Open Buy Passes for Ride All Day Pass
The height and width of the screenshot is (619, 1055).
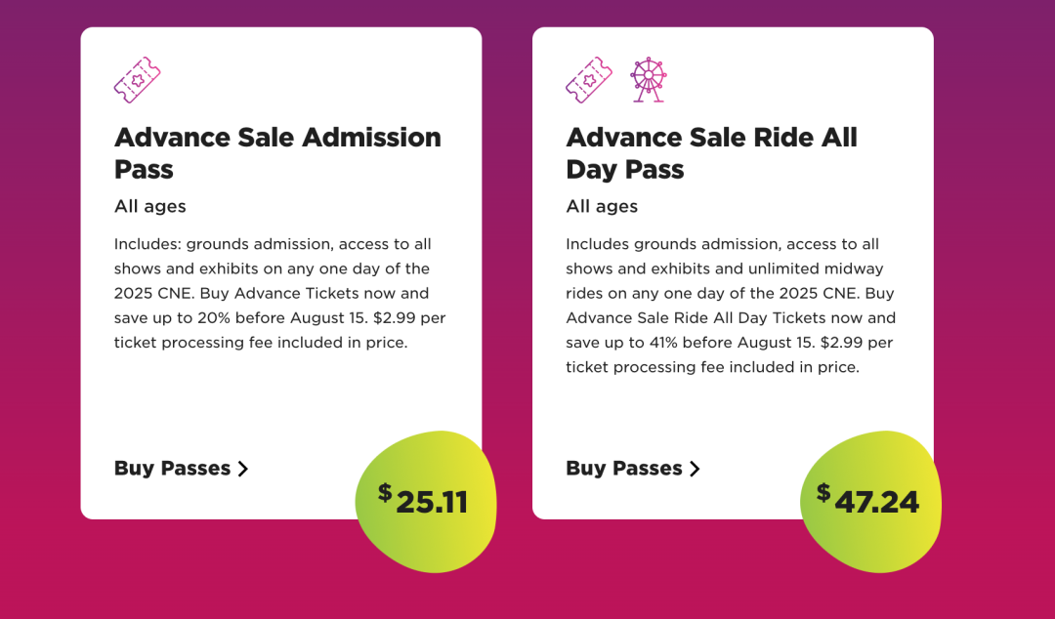click(632, 469)
